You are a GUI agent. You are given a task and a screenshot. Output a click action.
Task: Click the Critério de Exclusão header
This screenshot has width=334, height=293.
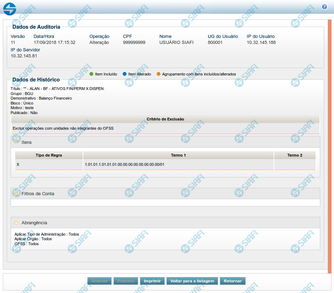[x=165, y=119]
